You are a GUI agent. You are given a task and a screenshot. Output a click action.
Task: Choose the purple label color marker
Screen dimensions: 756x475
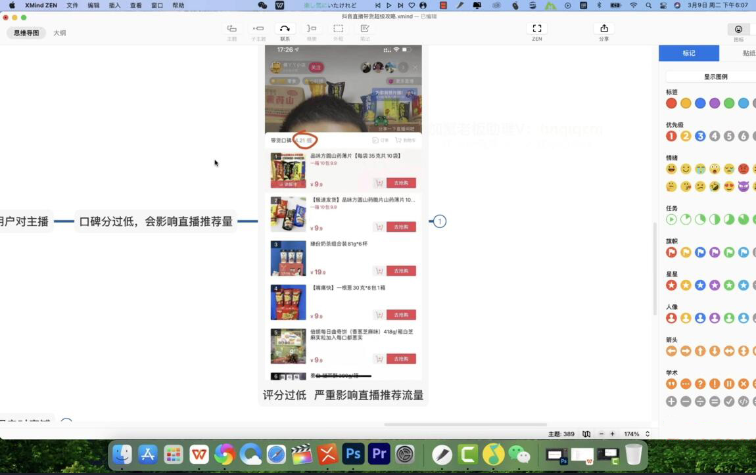pos(715,103)
